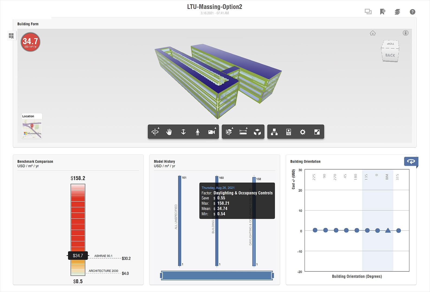Open the Section Analysis tool dropdown

pyautogui.click(x=229, y=132)
